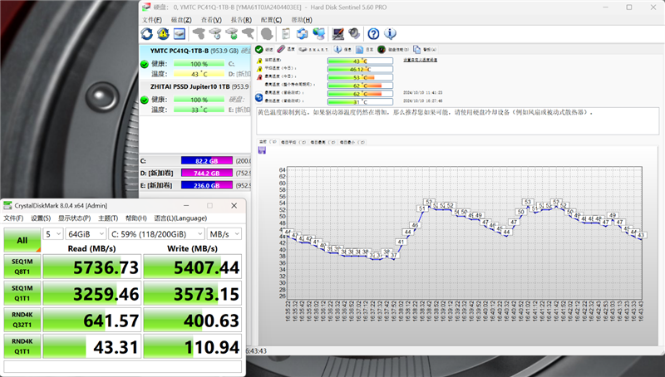Open 磁盘(Z) menu in Hard Disk Sentinel
The height and width of the screenshot is (377, 665).
(181, 20)
